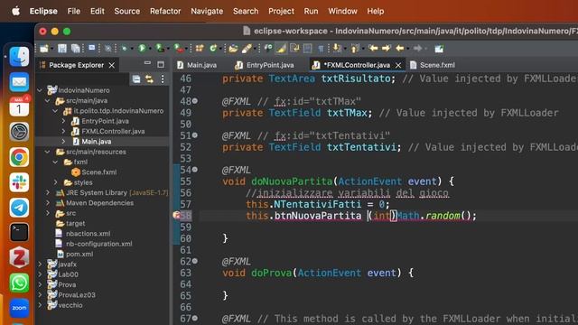Open the Project menu
This screenshot has height=325, width=578.
pyautogui.click(x=281, y=11)
